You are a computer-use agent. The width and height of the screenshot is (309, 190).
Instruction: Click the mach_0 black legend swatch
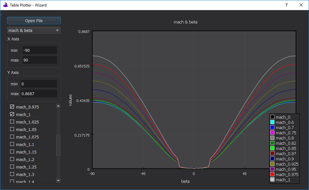pos(272,117)
